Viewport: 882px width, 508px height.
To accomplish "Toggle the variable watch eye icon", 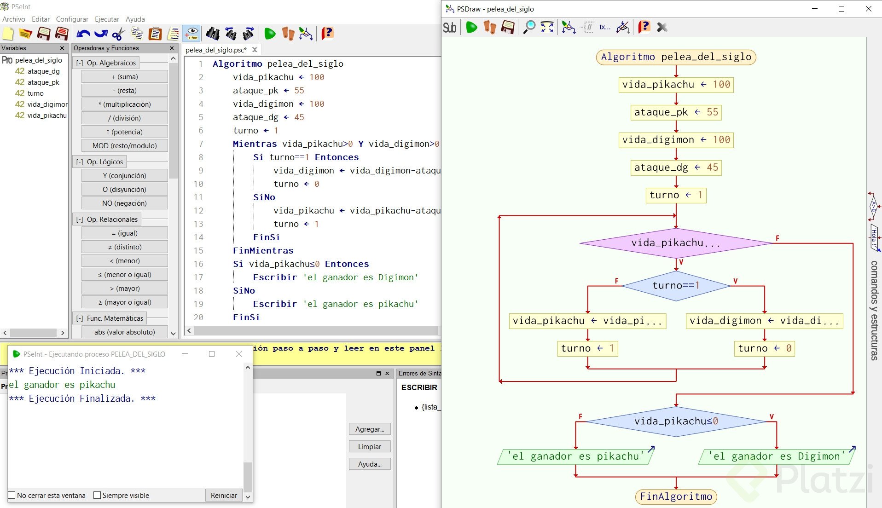I will [191, 34].
